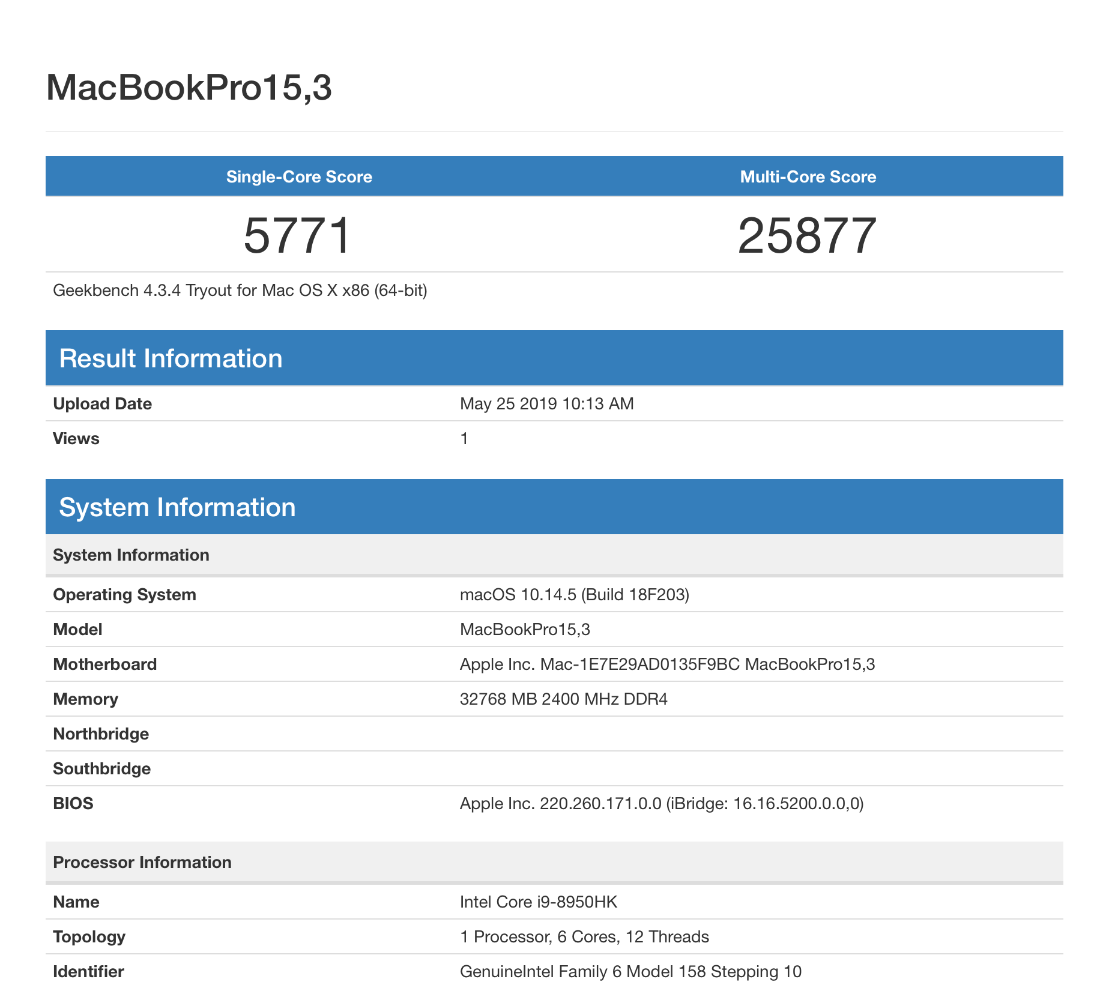The height and width of the screenshot is (982, 1106).
Task: Click the Processor Information subheader
Action: [554, 862]
